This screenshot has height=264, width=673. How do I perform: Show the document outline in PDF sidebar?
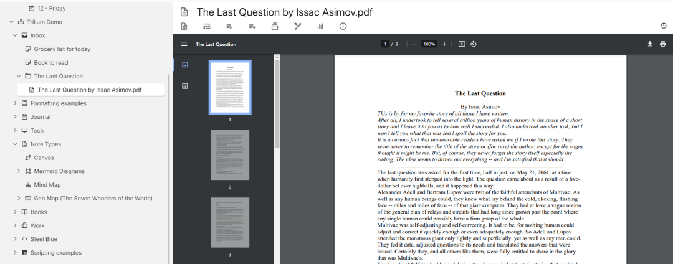click(x=185, y=86)
